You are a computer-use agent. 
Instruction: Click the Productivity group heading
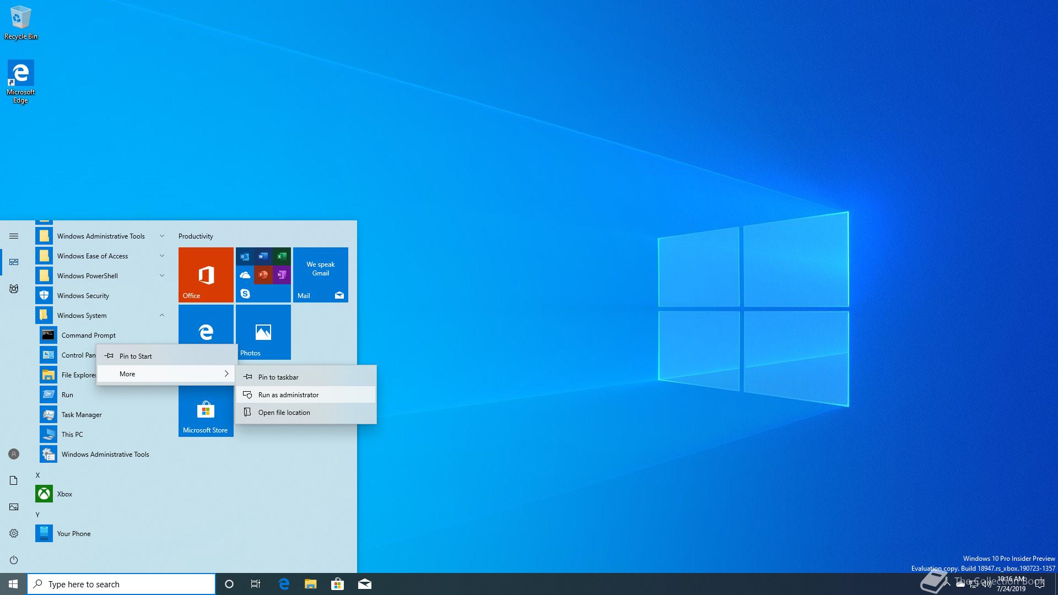tap(196, 236)
